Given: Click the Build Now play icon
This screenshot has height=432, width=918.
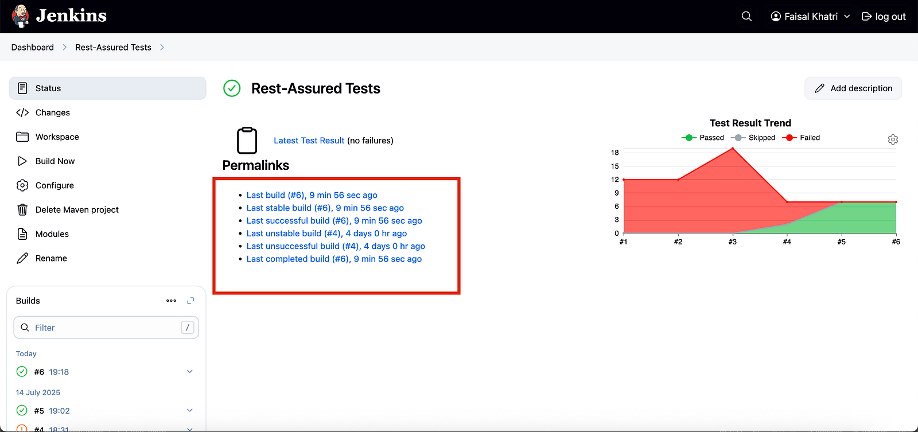Looking at the screenshot, I should pyautogui.click(x=22, y=161).
